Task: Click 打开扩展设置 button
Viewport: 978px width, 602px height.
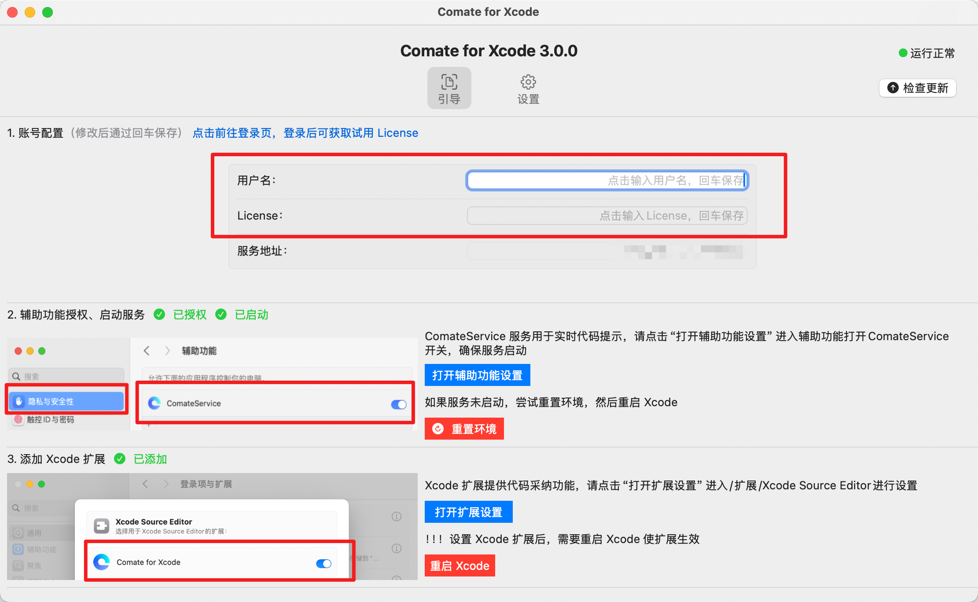Action: [x=469, y=512]
